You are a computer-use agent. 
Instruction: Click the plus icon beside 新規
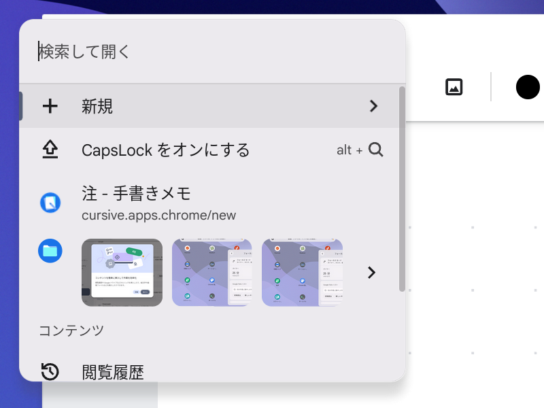[50, 106]
